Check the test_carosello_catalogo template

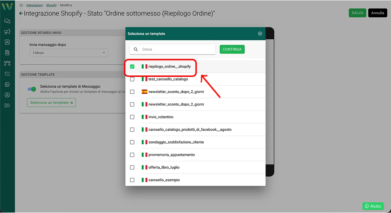132,79
